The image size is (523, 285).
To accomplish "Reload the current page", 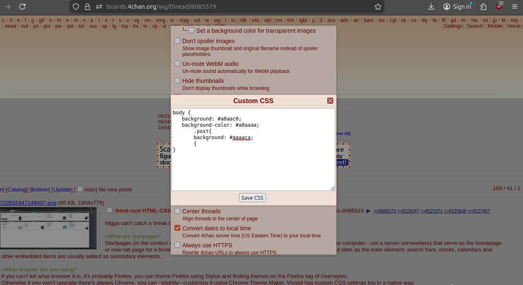I will point(22,7).
